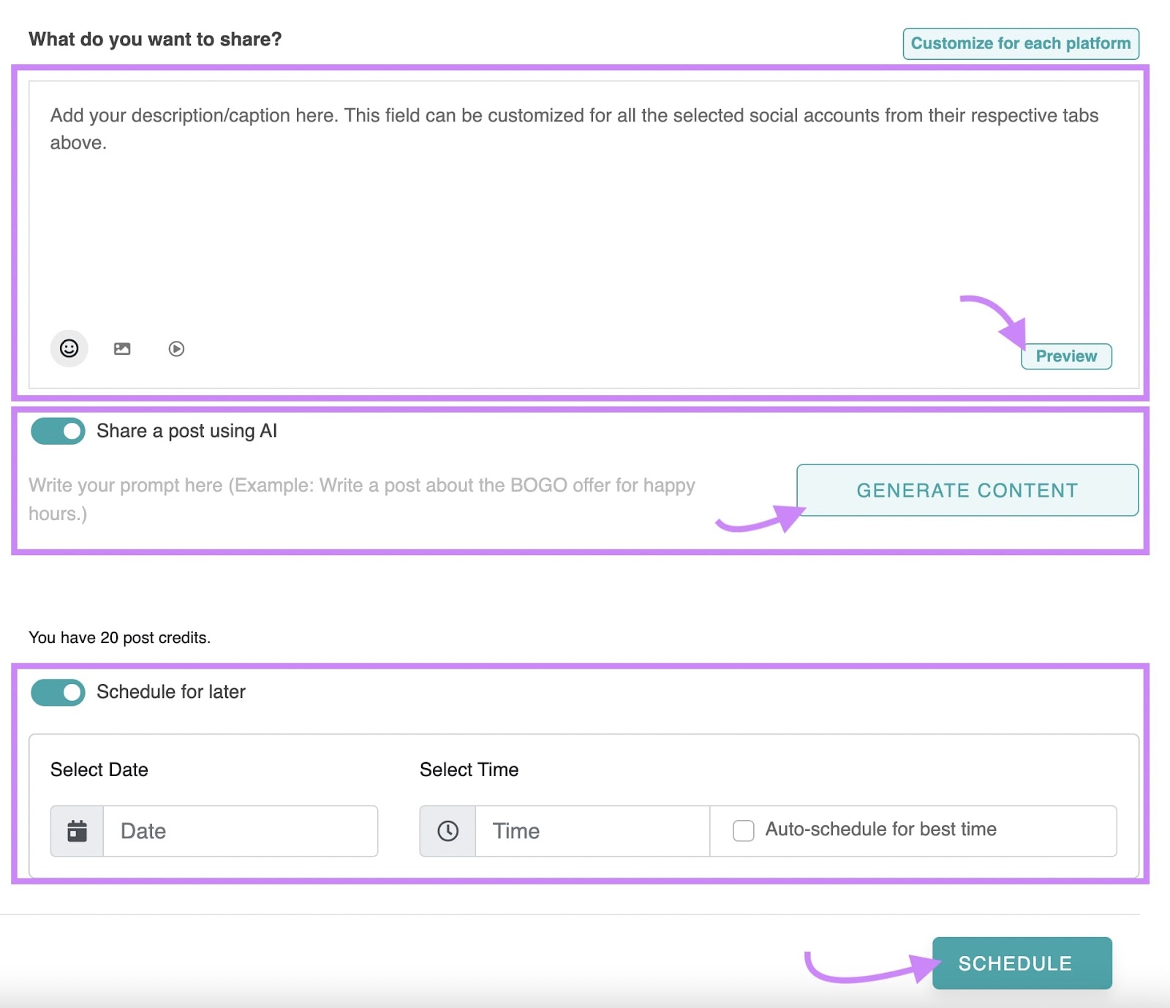Toggle Share a post using AI switch
The height and width of the screenshot is (1008, 1170).
point(58,432)
